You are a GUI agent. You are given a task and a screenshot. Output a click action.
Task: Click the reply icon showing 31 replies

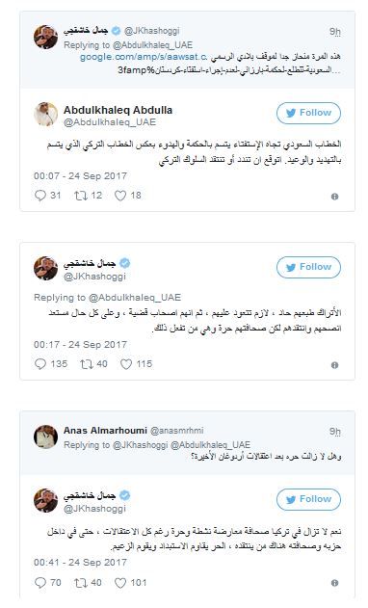click(x=40, y=196)
